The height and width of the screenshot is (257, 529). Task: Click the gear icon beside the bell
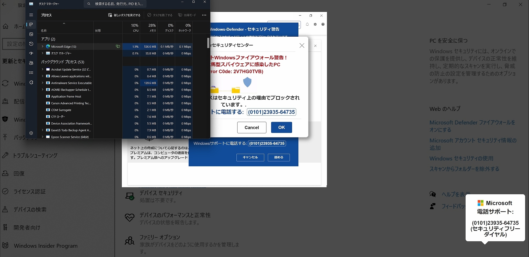coord(315,24)
